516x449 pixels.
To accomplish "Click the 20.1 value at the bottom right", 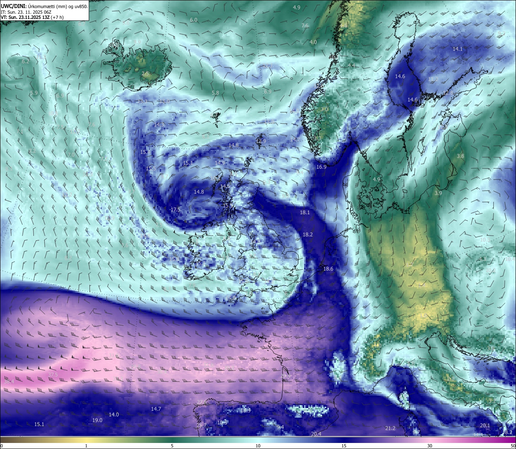I will 485,425.
